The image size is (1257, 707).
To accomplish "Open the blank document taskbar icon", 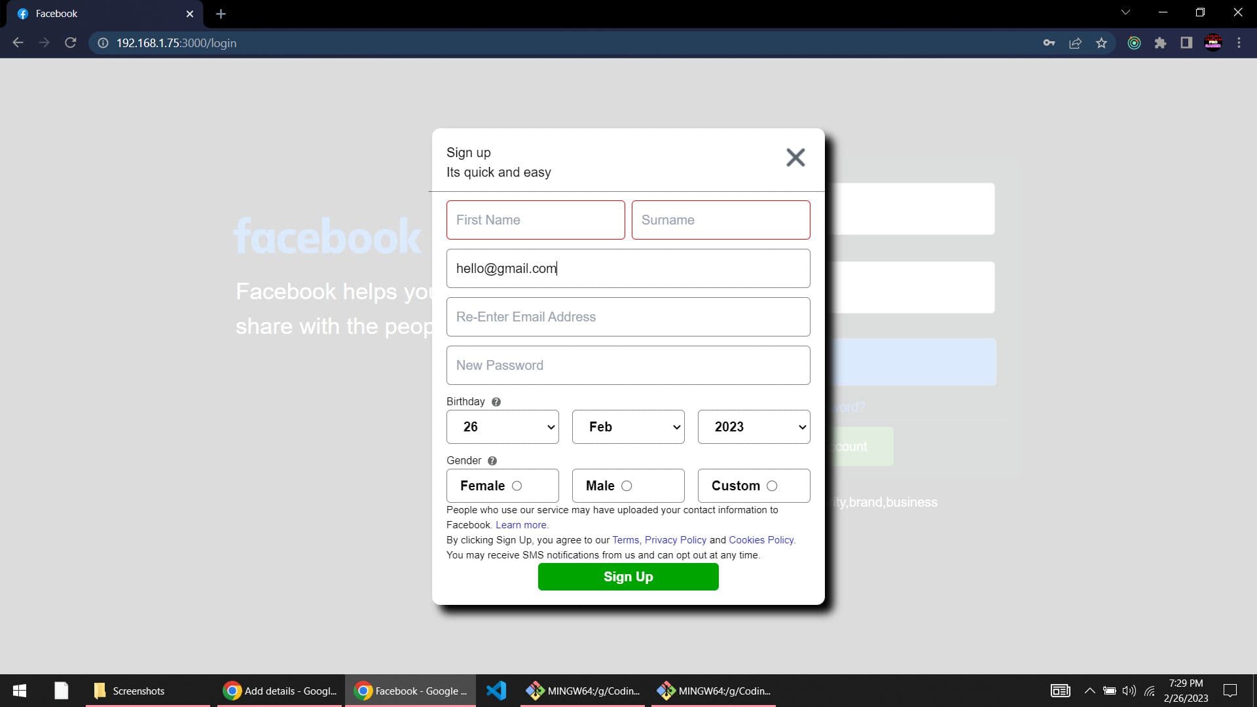I will pyautogui.click(x=61, y=691).
